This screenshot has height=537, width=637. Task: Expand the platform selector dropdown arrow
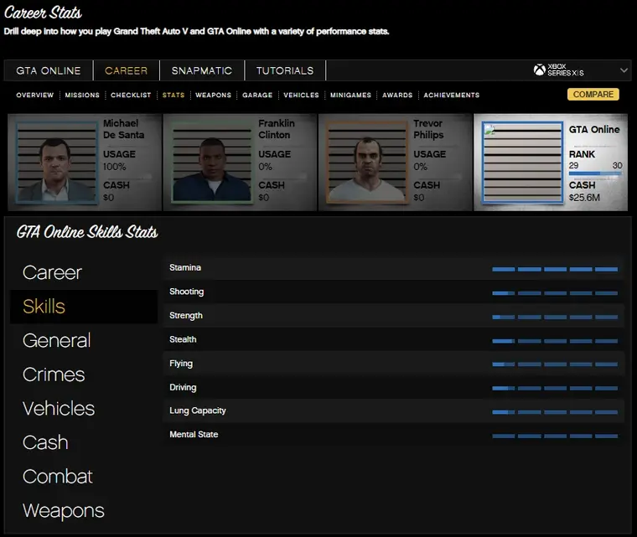(624, 70)
